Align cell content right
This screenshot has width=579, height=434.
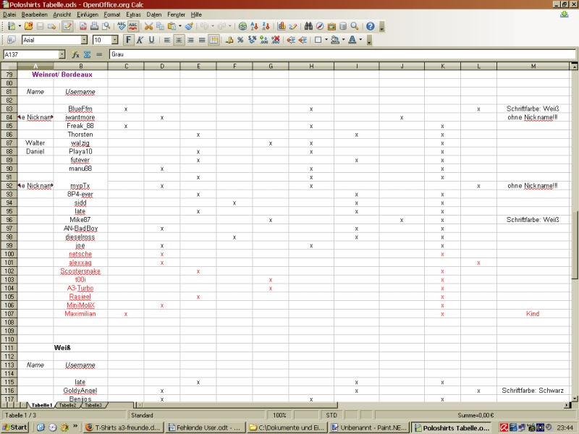click(x=190, y=40)
